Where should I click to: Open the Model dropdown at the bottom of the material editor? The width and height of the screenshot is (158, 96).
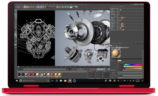point(130,78)
